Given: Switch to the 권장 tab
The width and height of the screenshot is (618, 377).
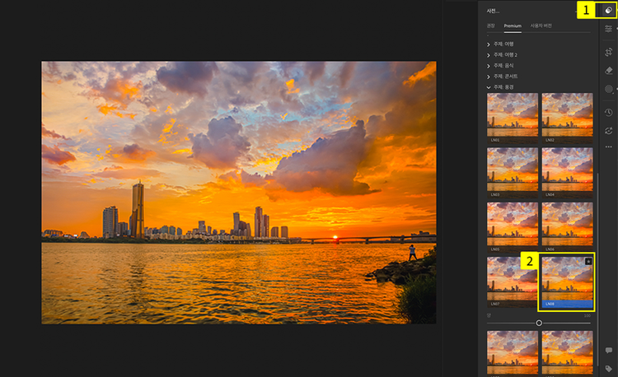Looking at the screenshot, I should pos(491,26).
